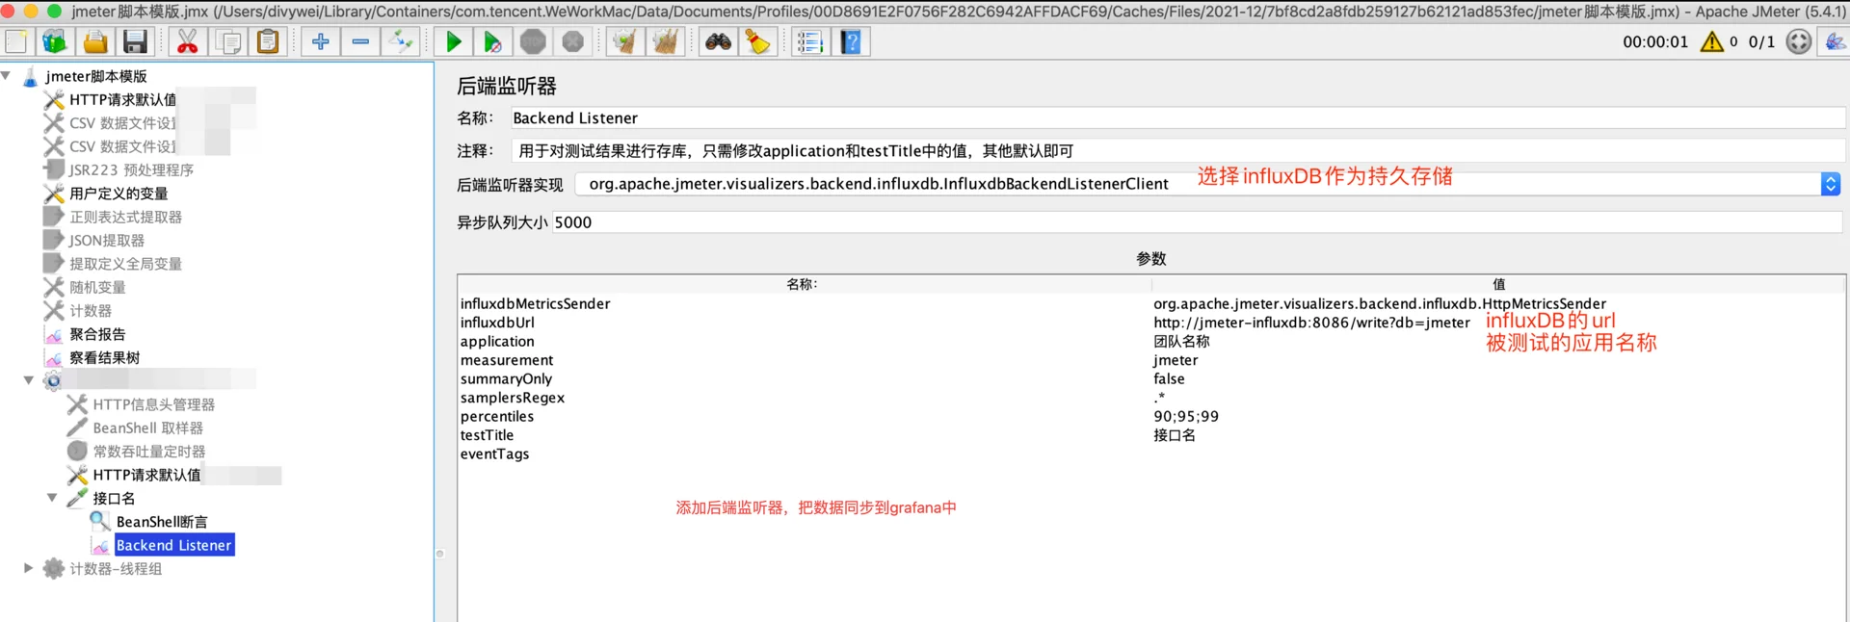
Task: Start the test with green play icon
Action: 454,41
